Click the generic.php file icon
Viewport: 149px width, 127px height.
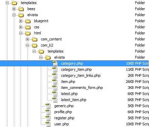48,106
